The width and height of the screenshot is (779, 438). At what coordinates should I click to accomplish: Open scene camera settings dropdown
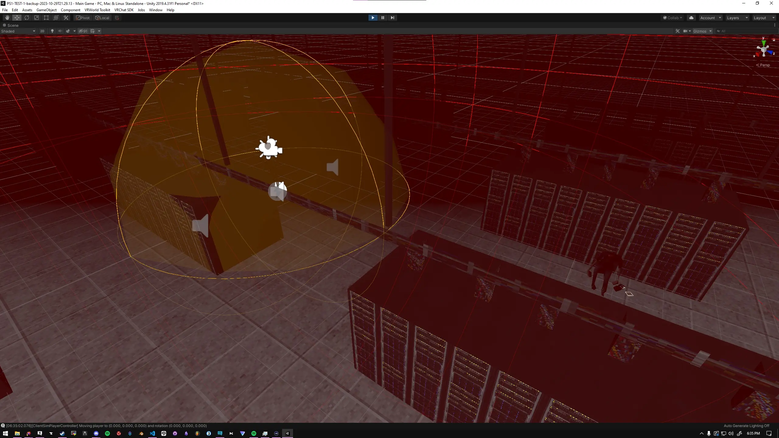pos(687,31)
